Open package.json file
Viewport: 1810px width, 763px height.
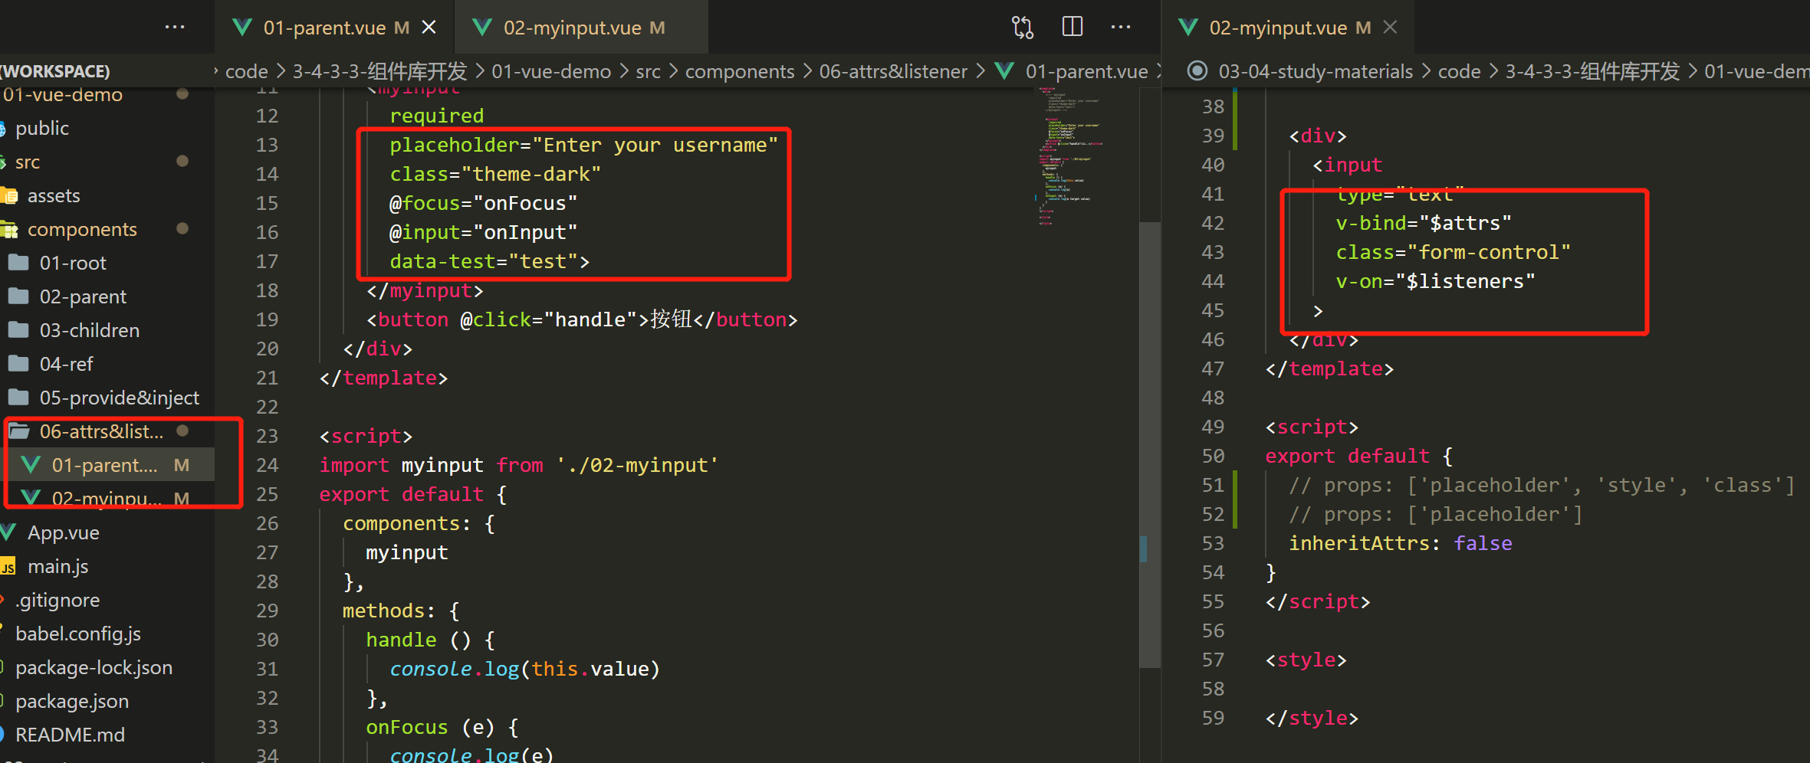(72, 701)
